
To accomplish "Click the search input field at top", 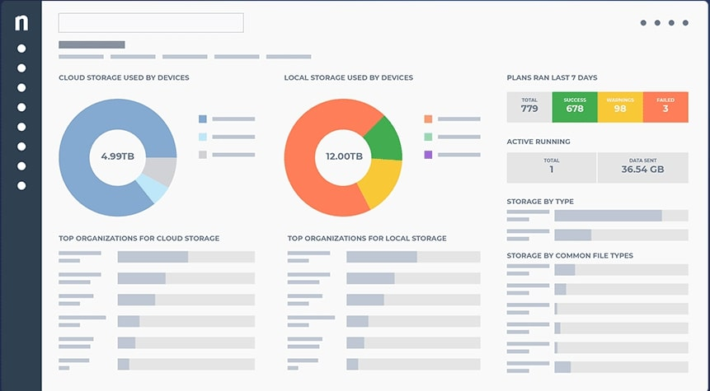I will pos(151,22).
